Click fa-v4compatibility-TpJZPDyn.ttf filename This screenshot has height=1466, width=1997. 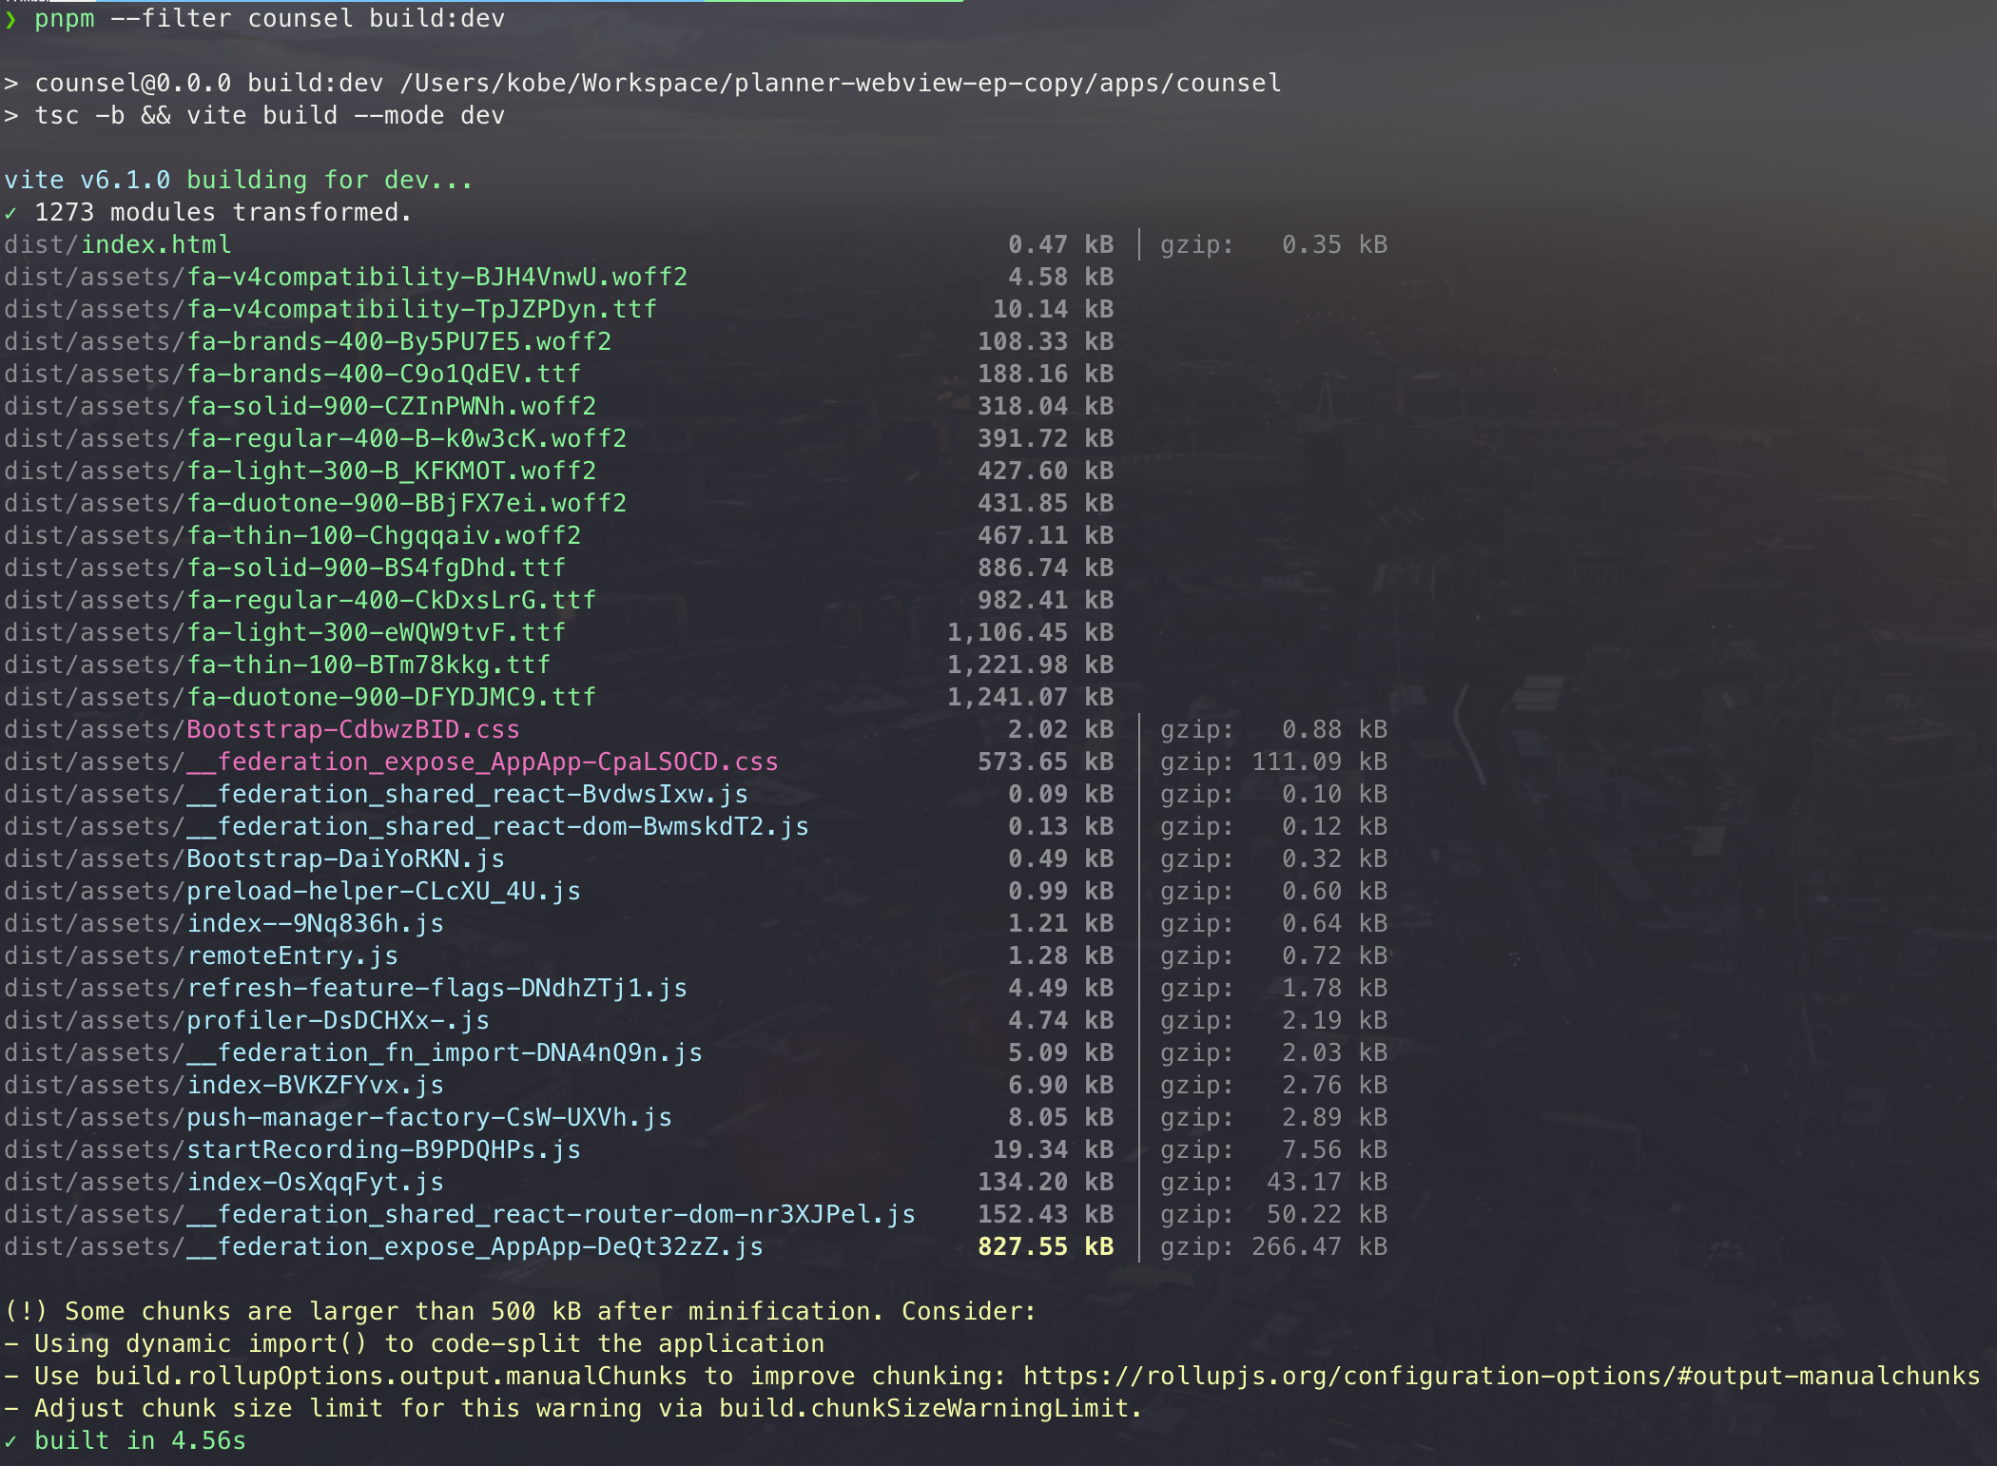tap(422, 310)
